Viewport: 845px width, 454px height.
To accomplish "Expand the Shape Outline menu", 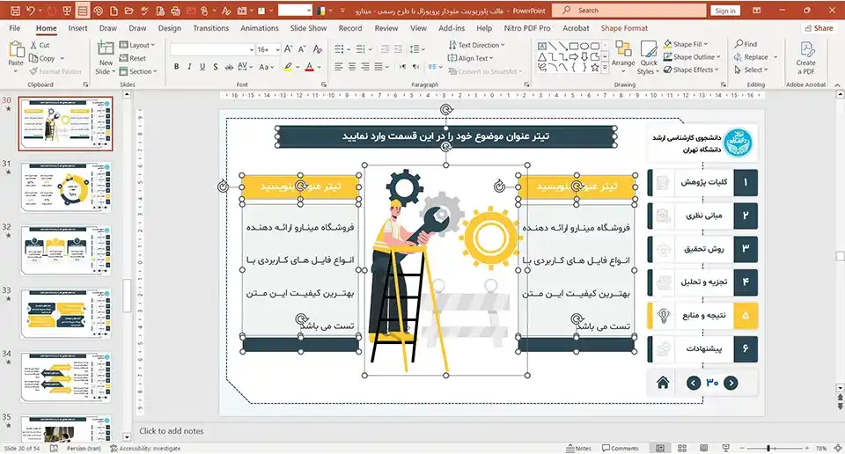I will (x=692, y=57).
